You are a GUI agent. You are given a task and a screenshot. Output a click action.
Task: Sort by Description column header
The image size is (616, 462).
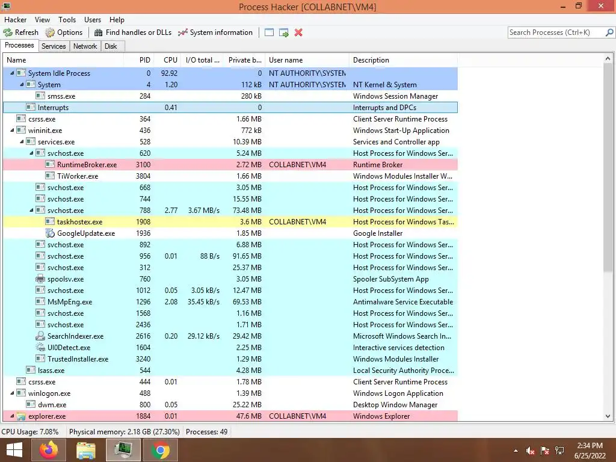(x=404, y=60)
